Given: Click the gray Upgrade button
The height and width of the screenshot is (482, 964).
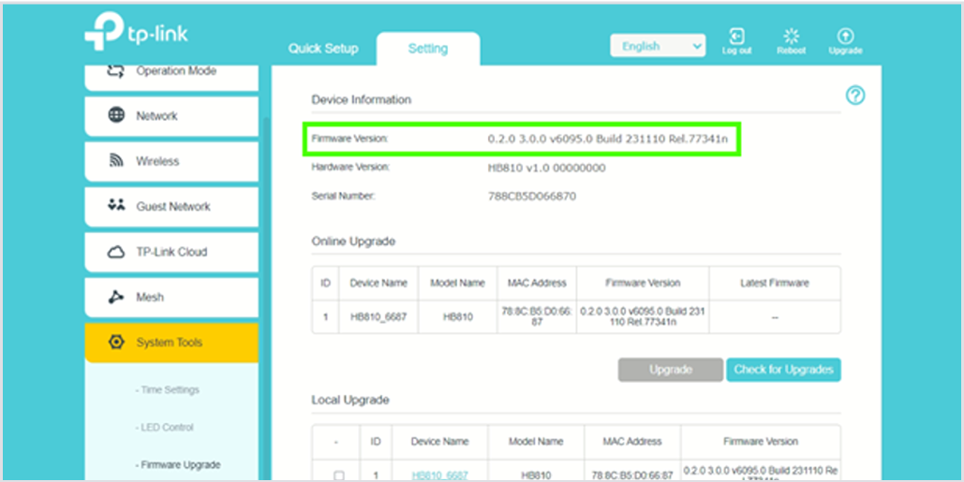Looking at the screenshot, I should 670,370.
